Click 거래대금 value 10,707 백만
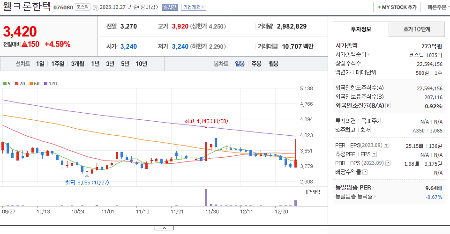 (298, 46)
